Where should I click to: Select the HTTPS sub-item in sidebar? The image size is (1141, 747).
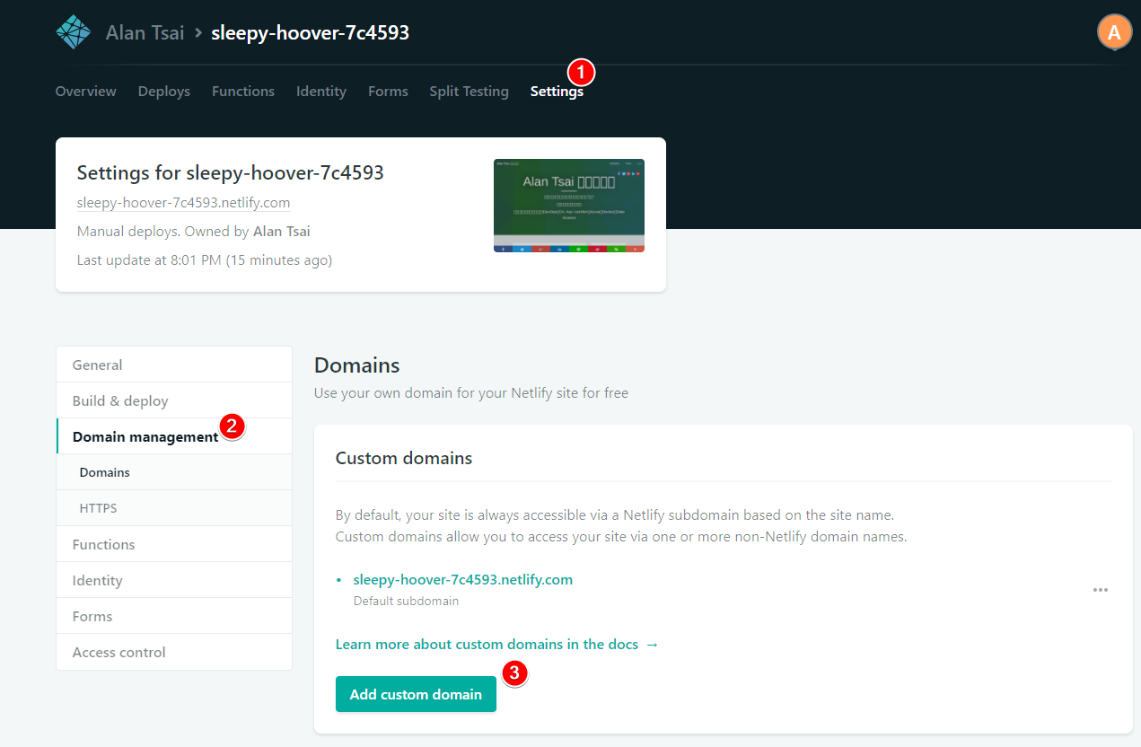(174, 508)
